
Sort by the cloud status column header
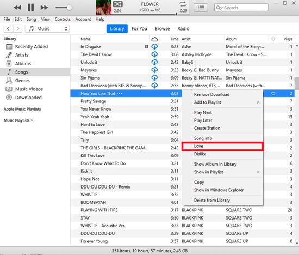pyautogui.click(x=154, y=39)
